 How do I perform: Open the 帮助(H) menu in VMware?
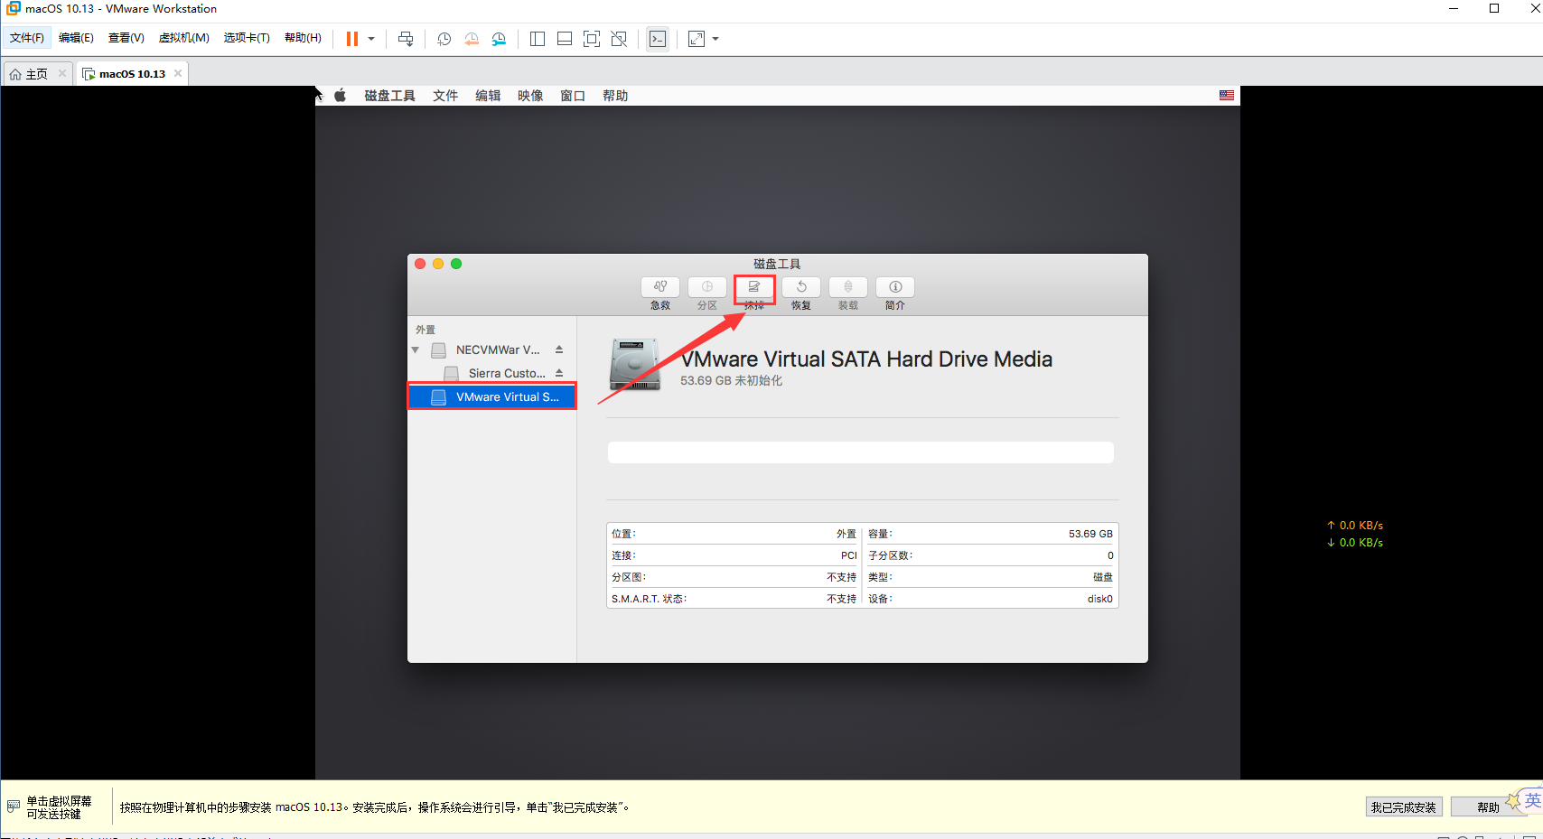pyautogui.click(x=303, y=38)
